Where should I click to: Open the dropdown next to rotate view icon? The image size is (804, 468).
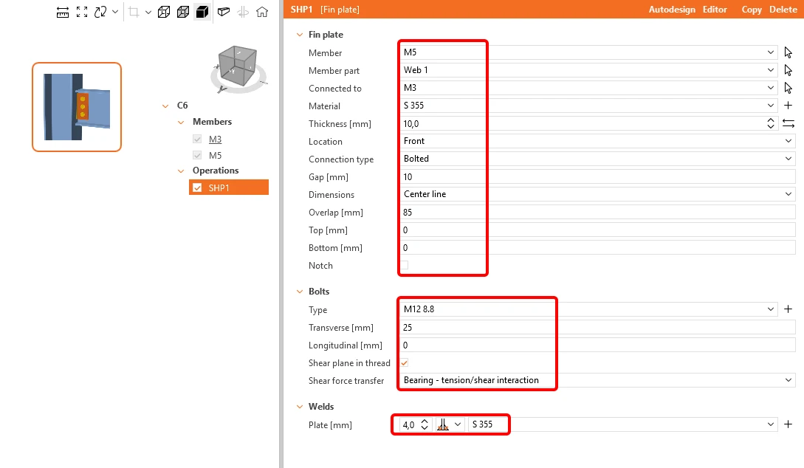pyautogui.click(x=115, y=13)
